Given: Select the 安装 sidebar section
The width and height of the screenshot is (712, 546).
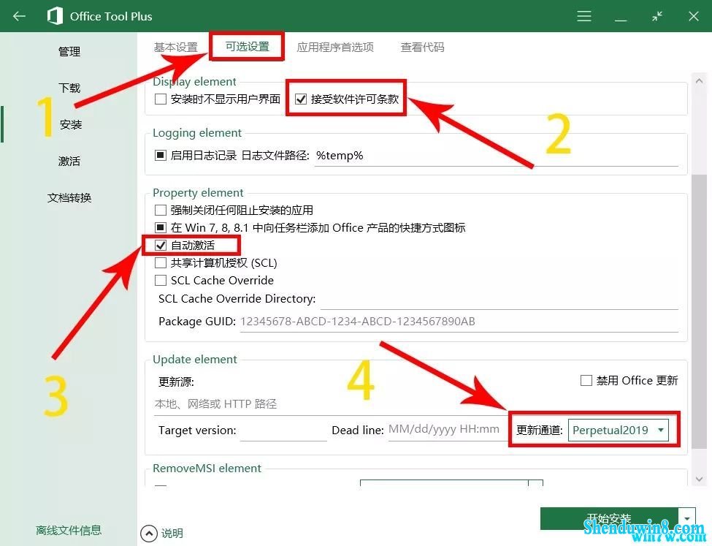Looking at the screenshot, I should point(71,124).
